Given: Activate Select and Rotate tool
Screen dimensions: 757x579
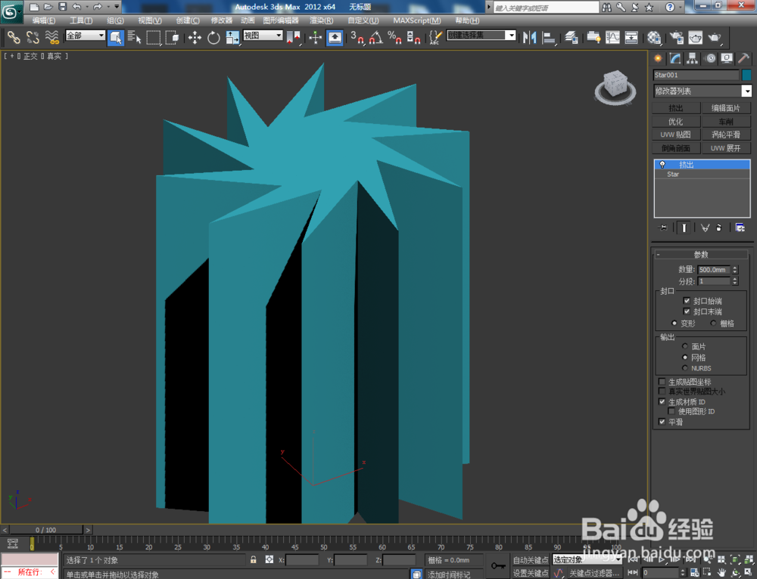Looking at the screenshot, I should [213, 38].
